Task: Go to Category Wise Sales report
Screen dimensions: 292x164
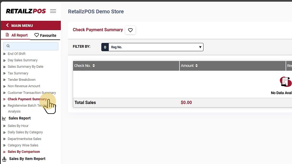Action: coord(23,145)
